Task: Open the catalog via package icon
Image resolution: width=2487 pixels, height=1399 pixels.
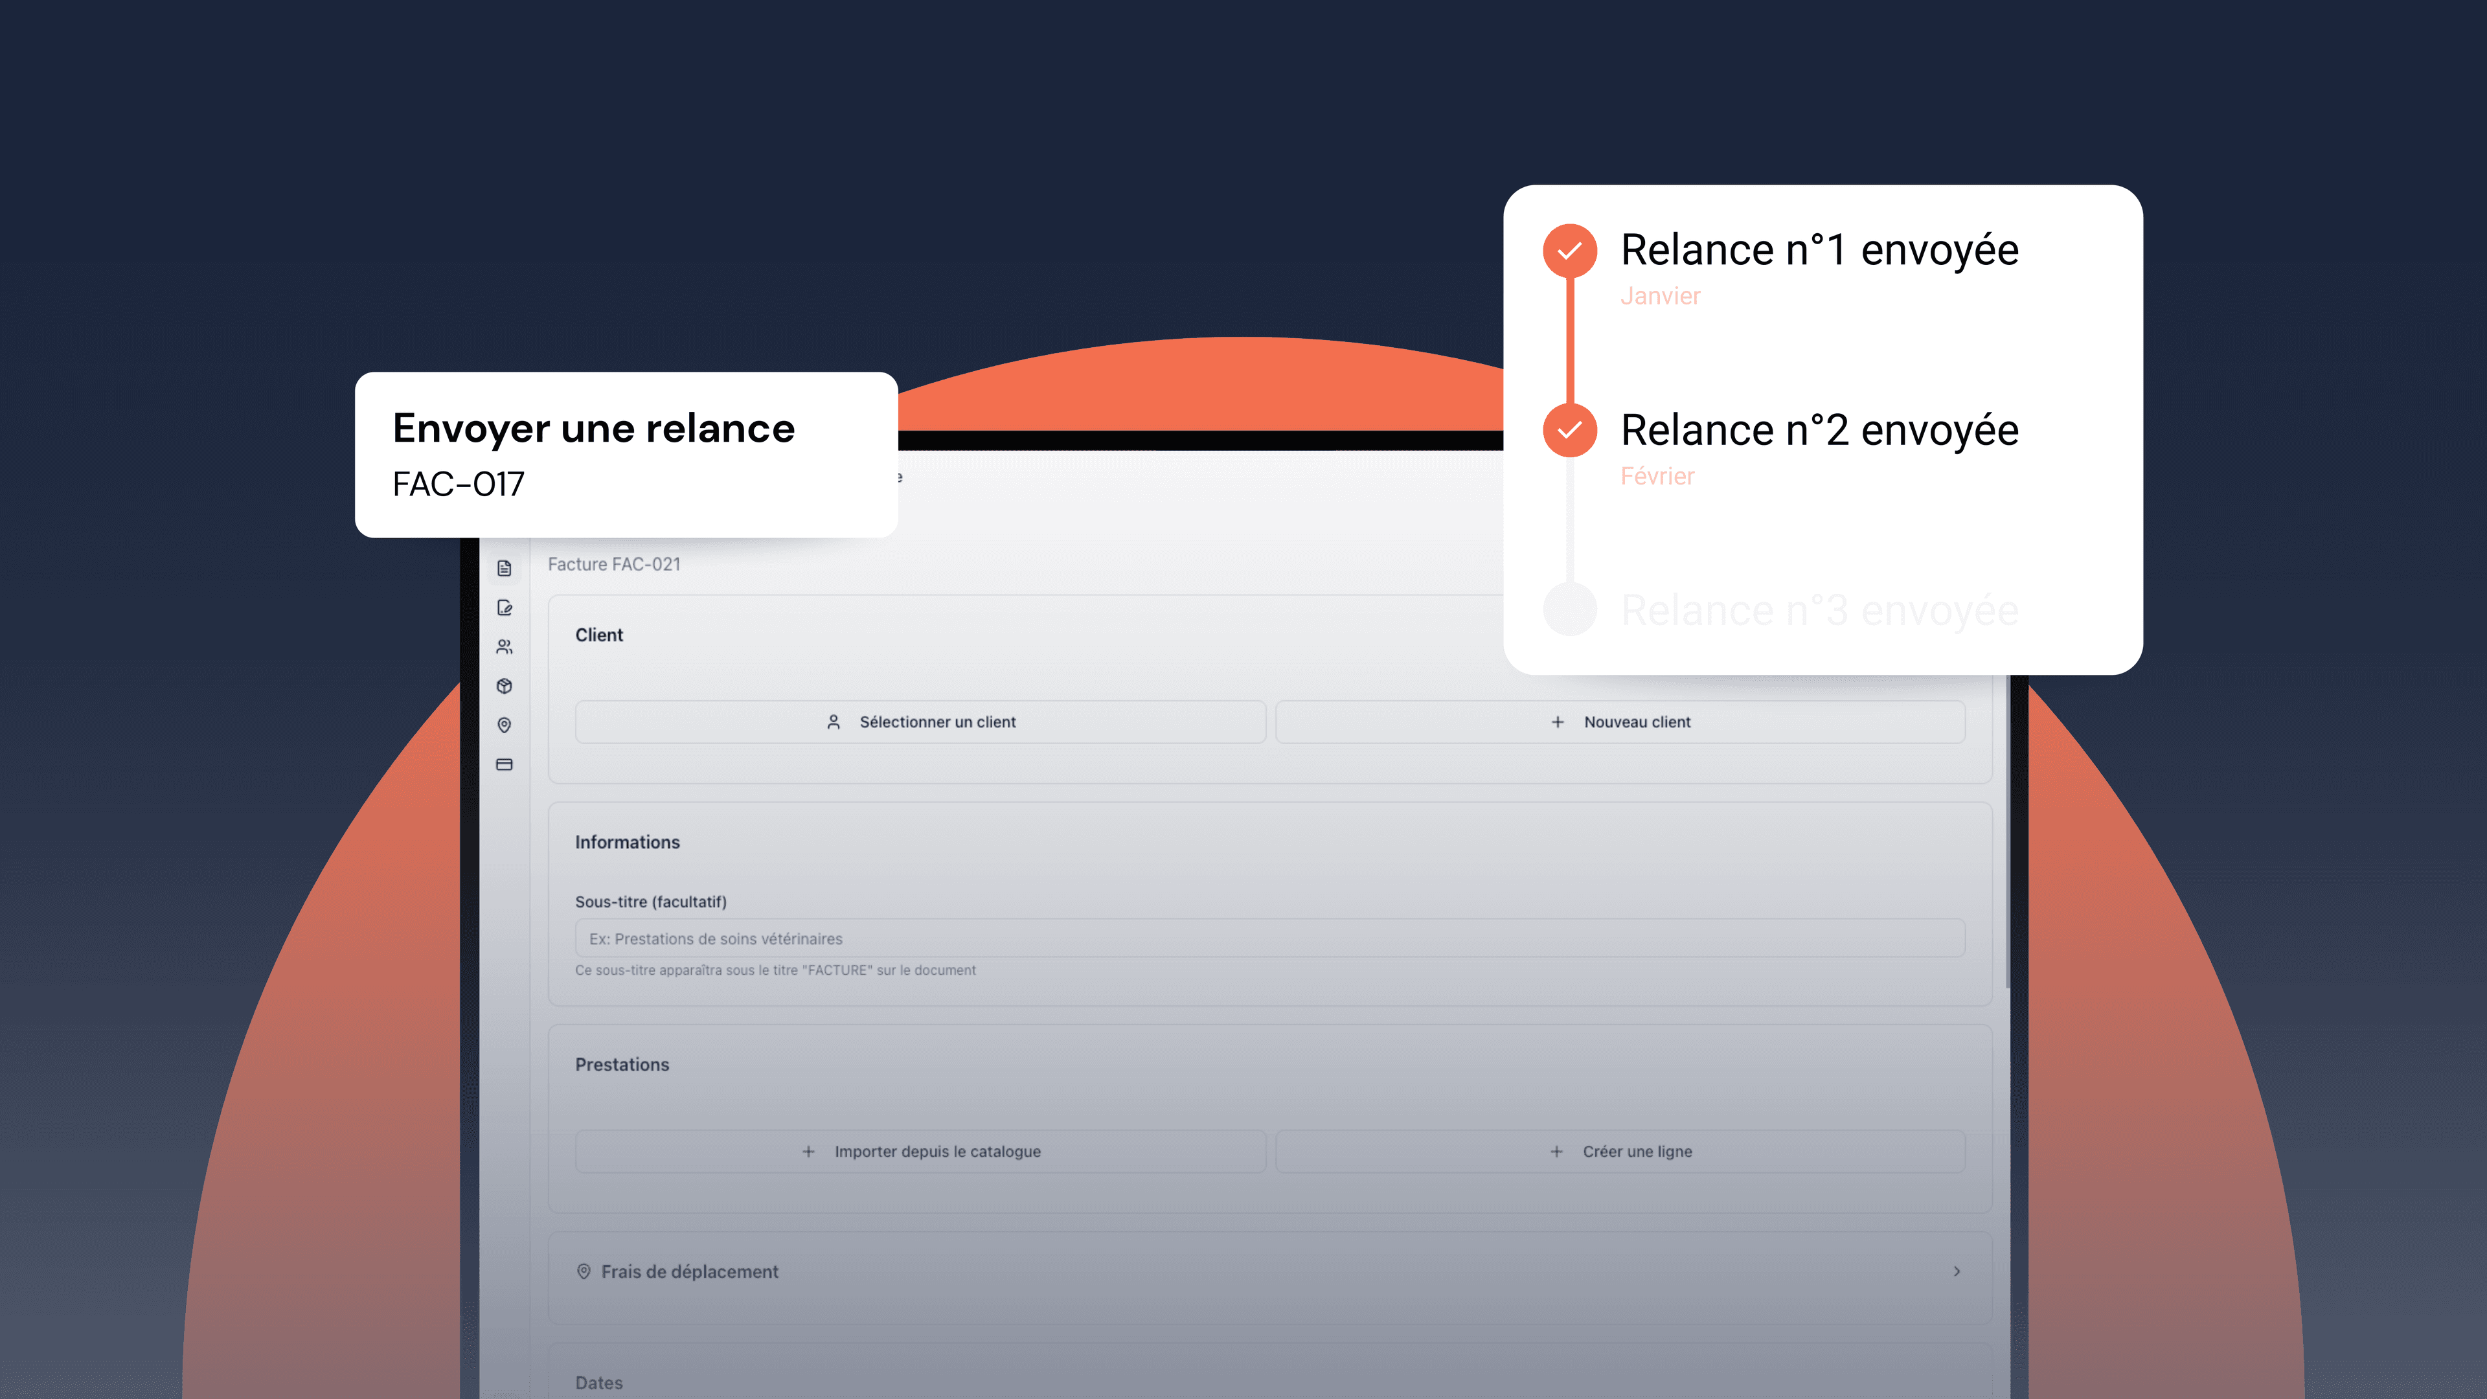Action: click(504, 685)
